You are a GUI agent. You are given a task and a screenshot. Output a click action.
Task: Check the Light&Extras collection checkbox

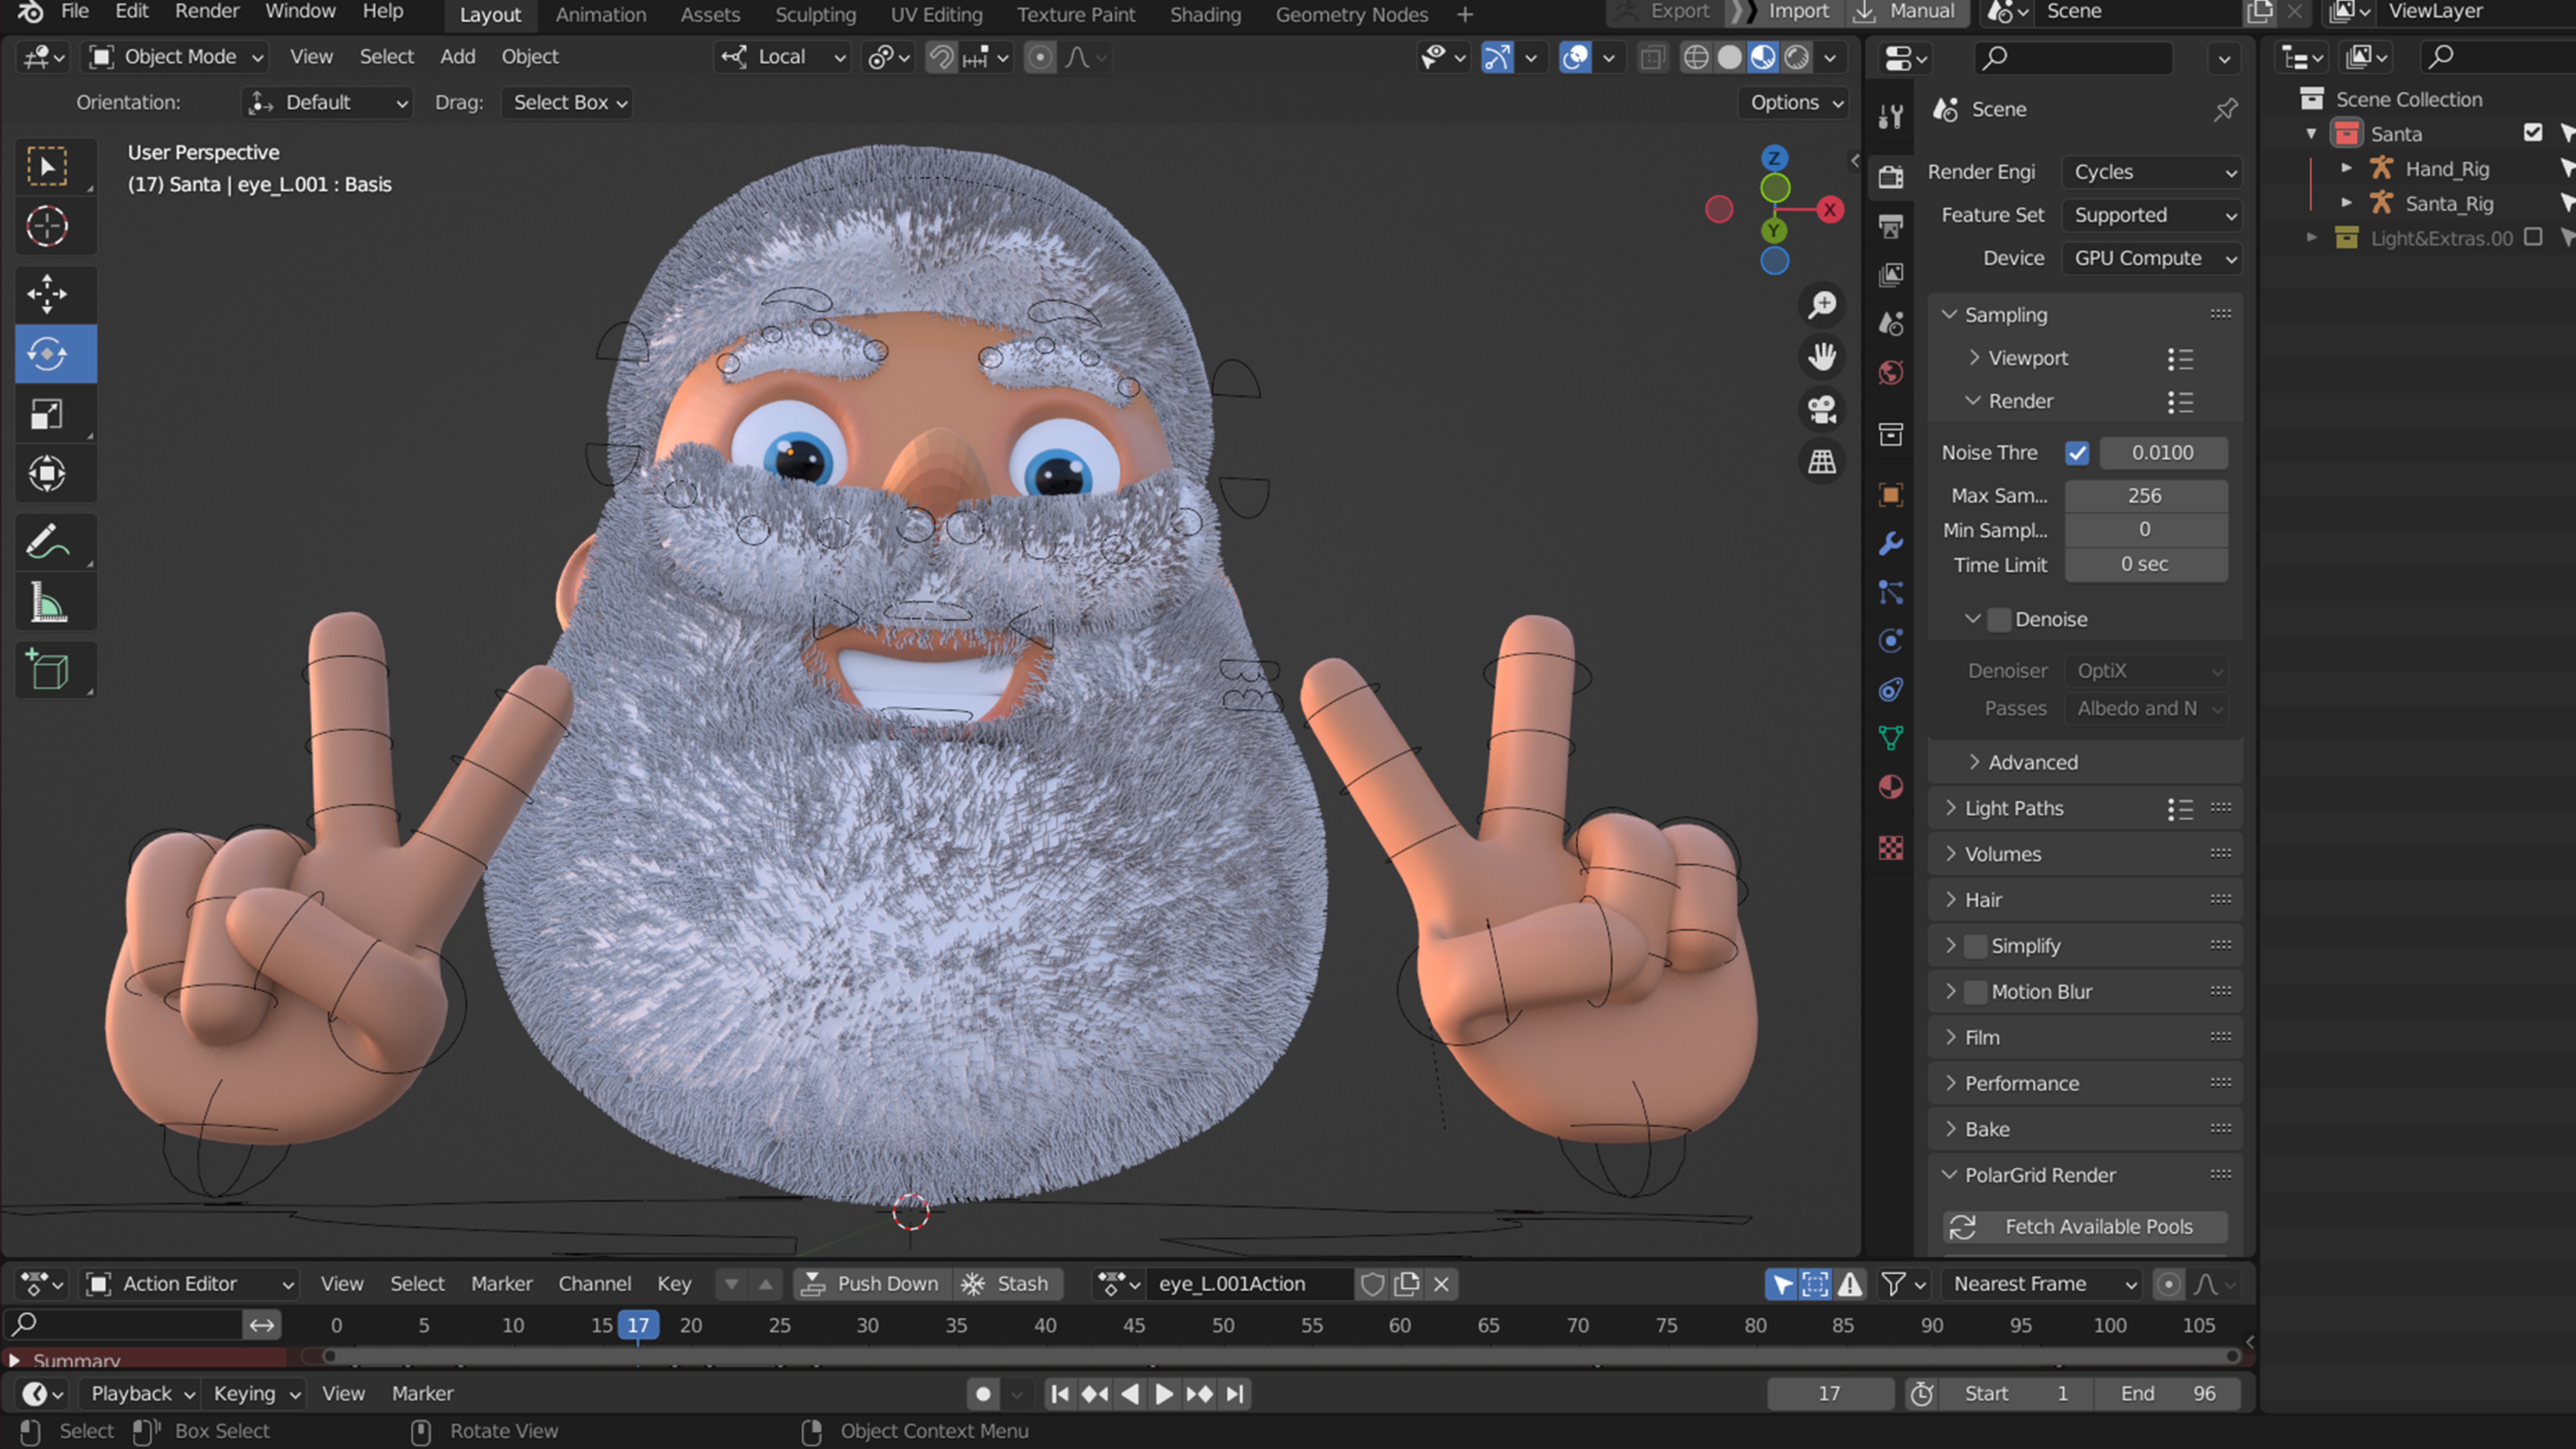(2533, 237)
